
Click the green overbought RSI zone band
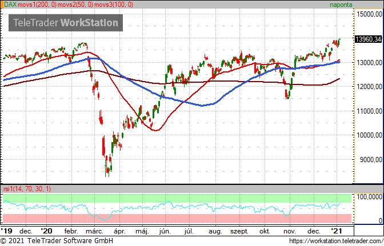(x=177, y=198)
